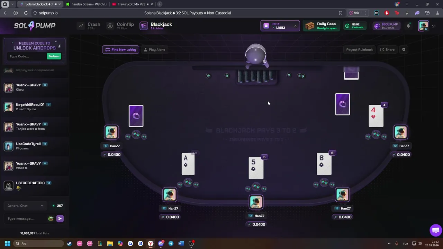Open UseCodeTyrell chat profile

(x=28, y=144)
